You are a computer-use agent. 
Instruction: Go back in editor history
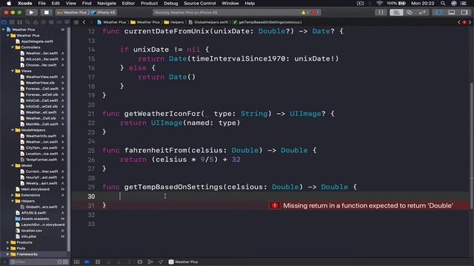tap(84, 22)
